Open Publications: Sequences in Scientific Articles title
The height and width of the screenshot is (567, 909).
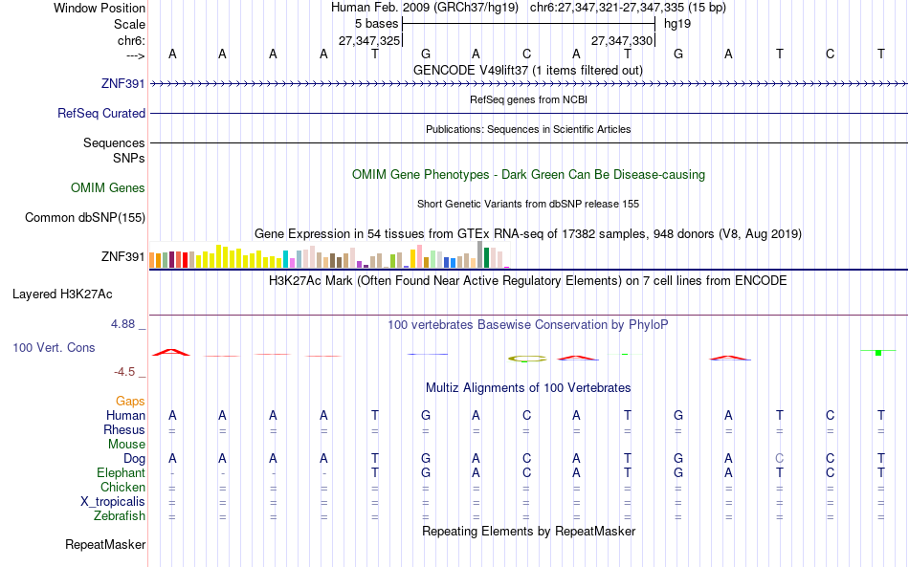pyautogui.click(x=528, y=129)
